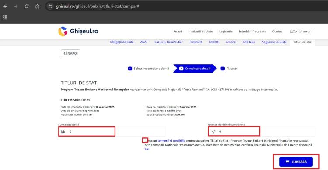This screenshot has height=170, width=328.
Task: Open site information icon in address bar
Action: pyautogui.click(x=50, y=6)
